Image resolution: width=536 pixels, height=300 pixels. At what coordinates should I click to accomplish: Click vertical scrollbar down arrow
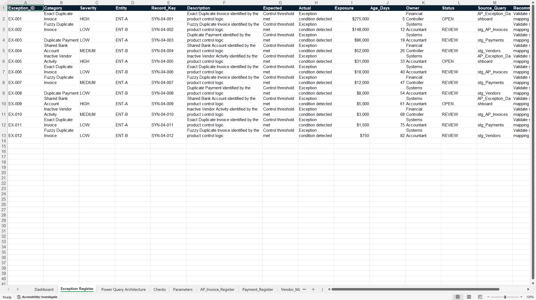tap(533, 283)
